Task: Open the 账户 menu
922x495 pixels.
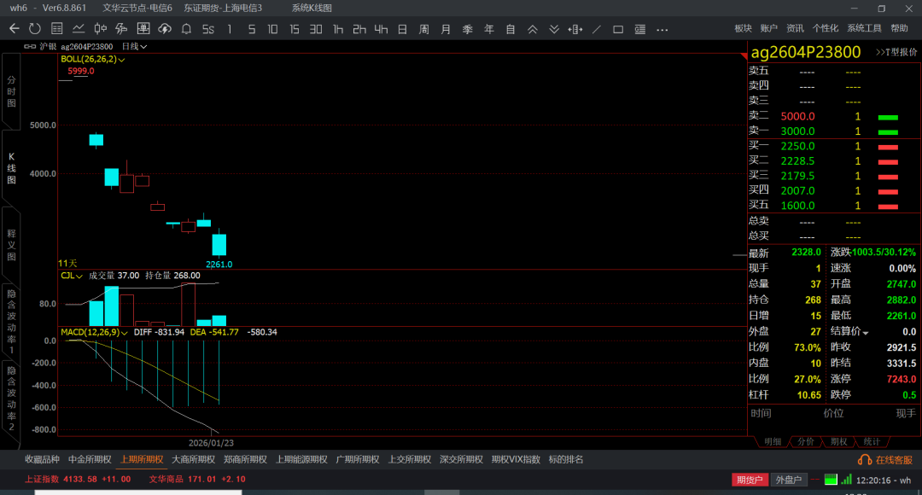Action: pyautogui.click(x=769, y=28)
